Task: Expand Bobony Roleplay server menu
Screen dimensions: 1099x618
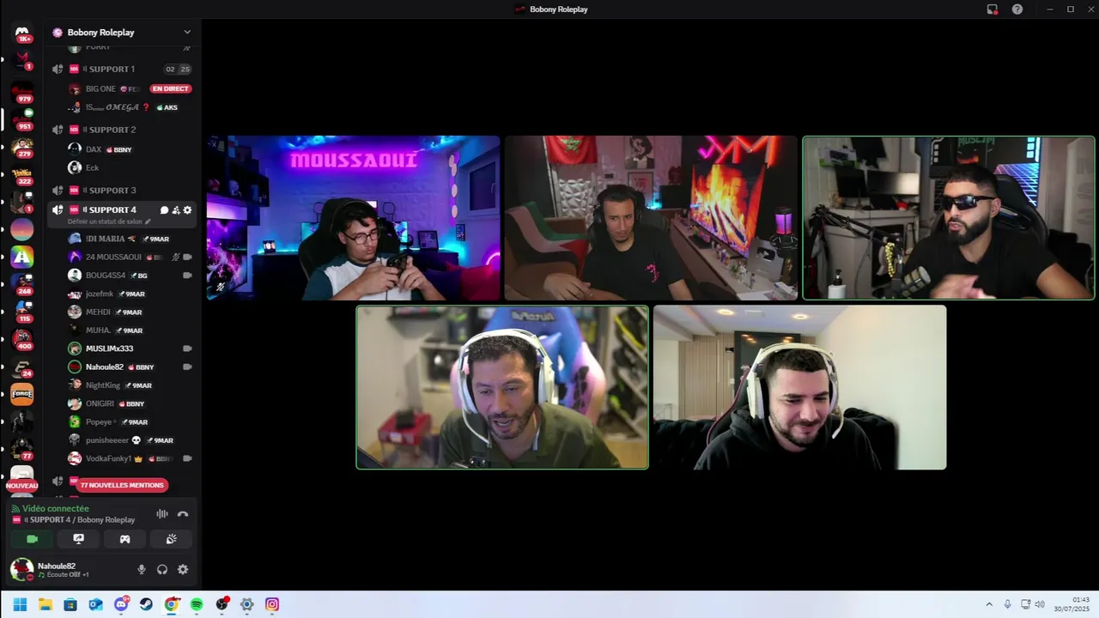Action: 187,32
